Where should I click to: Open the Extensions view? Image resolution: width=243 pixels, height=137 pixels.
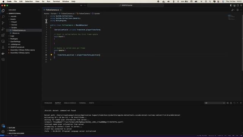[x=3, y=35]
